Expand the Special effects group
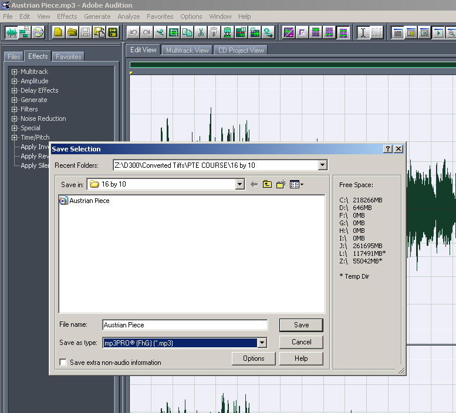456x413 pixels. coord(14,128)
